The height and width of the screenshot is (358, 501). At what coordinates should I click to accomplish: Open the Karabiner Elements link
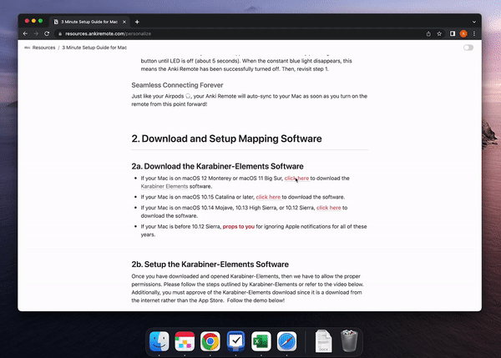164,186
